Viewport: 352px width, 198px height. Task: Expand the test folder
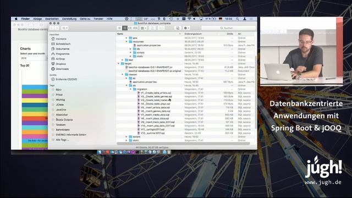click(122, 60)
